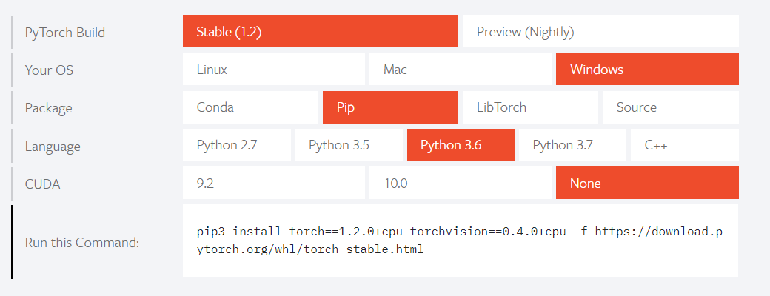This screenshot has width=770, height=296.
Task: Choose the Preview (Nightly) build
Action: [x=600, y=32]
